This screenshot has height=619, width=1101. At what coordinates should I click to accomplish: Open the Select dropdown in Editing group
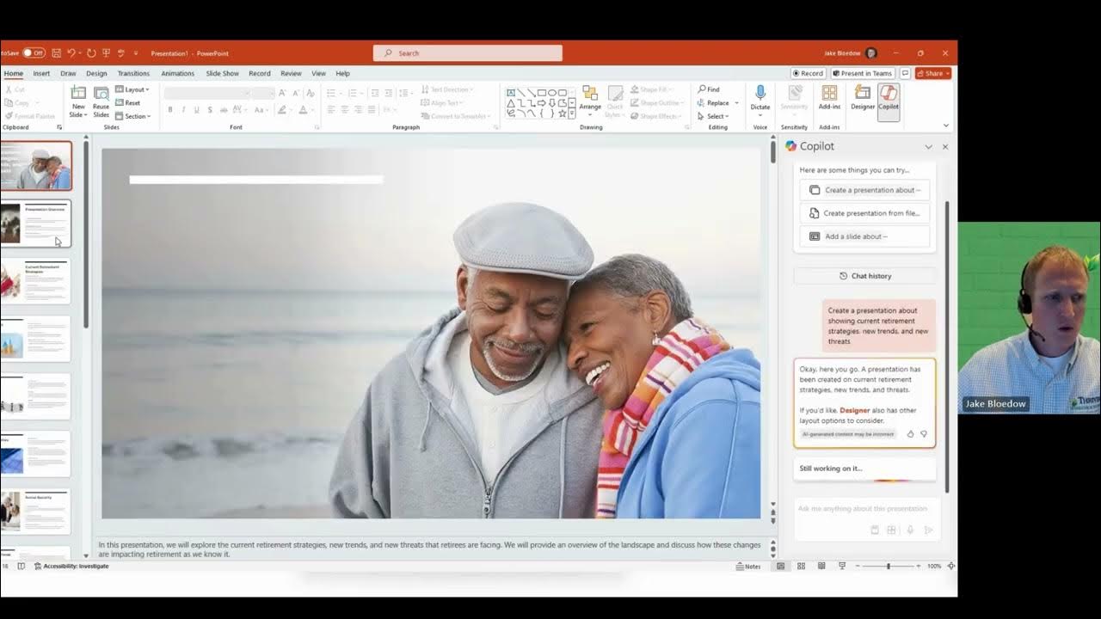pyautogui.click(x=714, y=115)
